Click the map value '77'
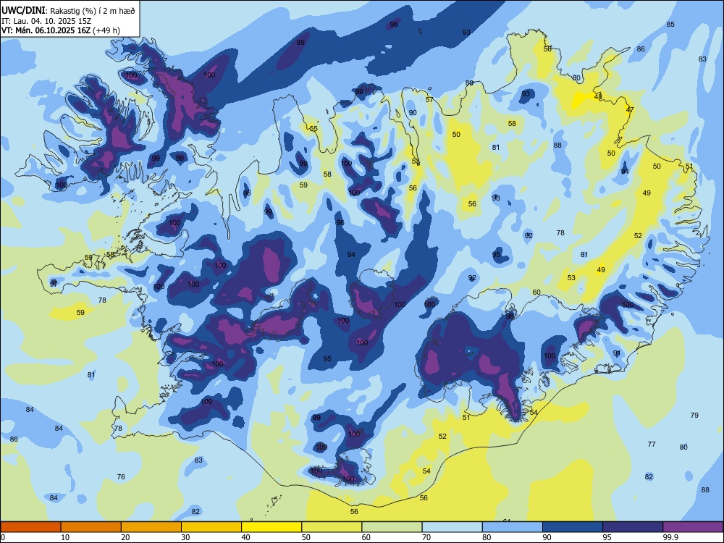Image resolution: width=724 pixels, height=543 pixels. coord(652,445)
